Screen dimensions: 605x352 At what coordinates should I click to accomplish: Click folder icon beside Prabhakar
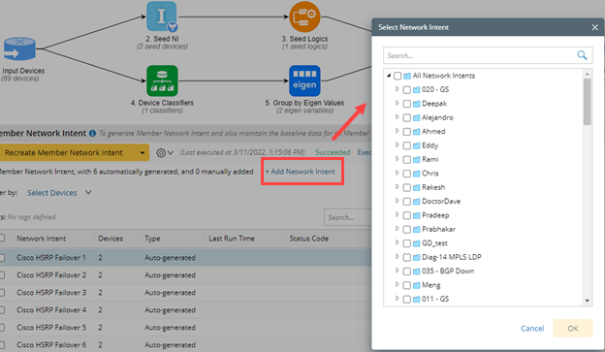click(416, 230)
